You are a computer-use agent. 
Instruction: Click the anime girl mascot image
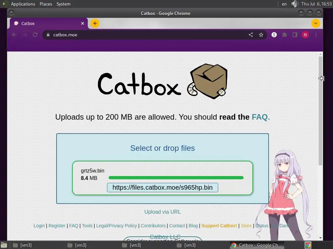point(285,195)
